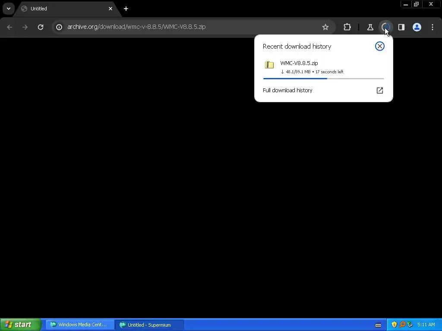This screenshot has width=442, height=331.
Task: Open the three-dot browser menu
Action: [433, 27]
